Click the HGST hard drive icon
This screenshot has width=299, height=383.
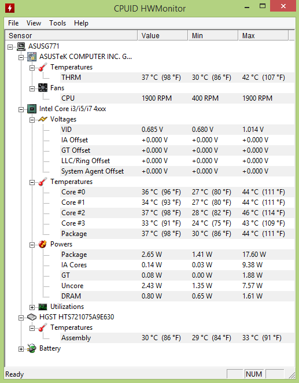coord(32,317)
